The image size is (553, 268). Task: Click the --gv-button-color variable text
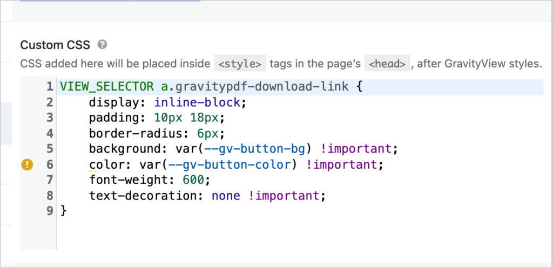pyautogui.click(x=229, y=164)
